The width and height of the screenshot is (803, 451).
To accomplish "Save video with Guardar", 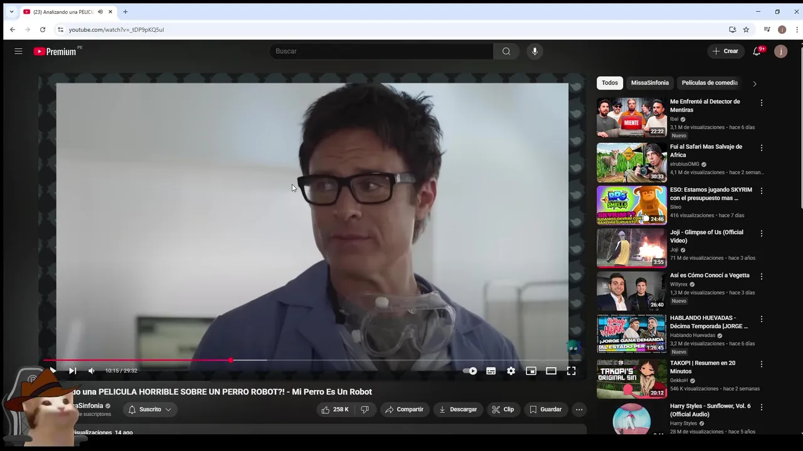I will 545,410.
